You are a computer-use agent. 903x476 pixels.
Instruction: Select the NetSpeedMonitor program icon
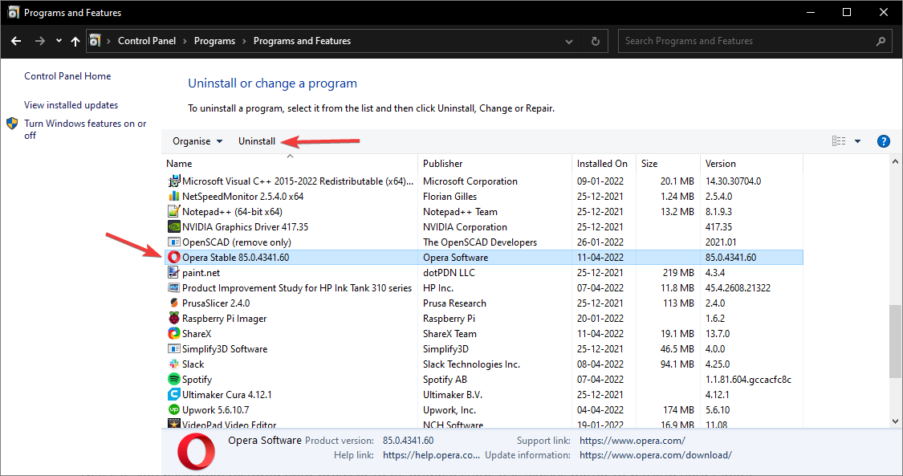tap(174, 197)
